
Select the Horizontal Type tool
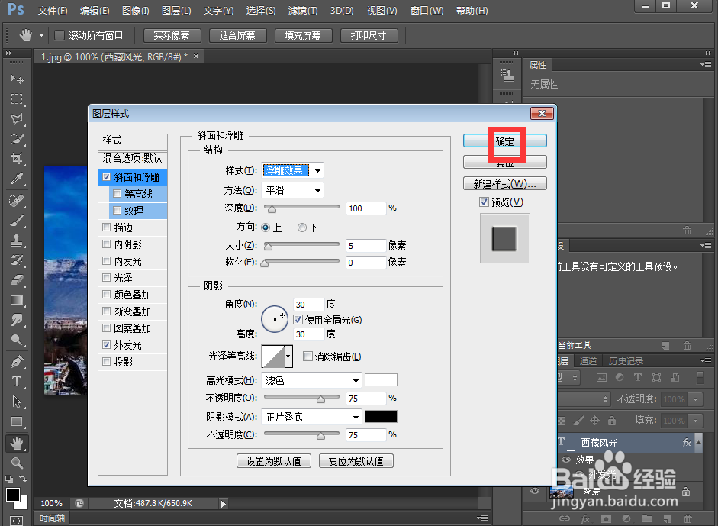click(x=17, y=381)
